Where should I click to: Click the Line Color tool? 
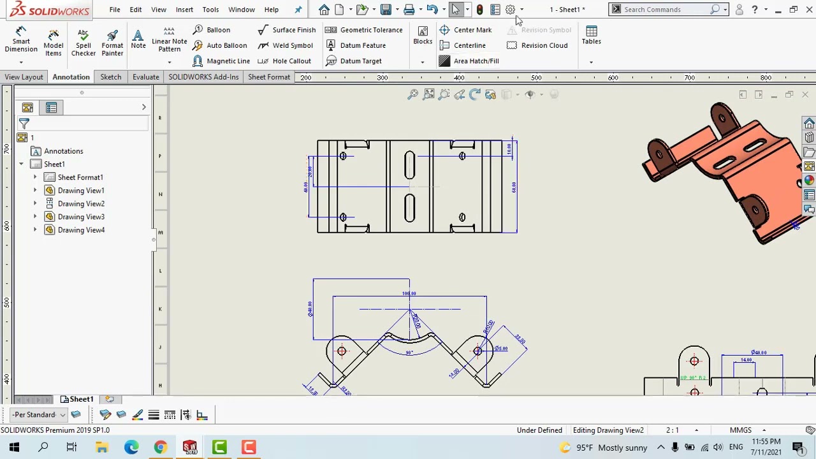[138, 415]
